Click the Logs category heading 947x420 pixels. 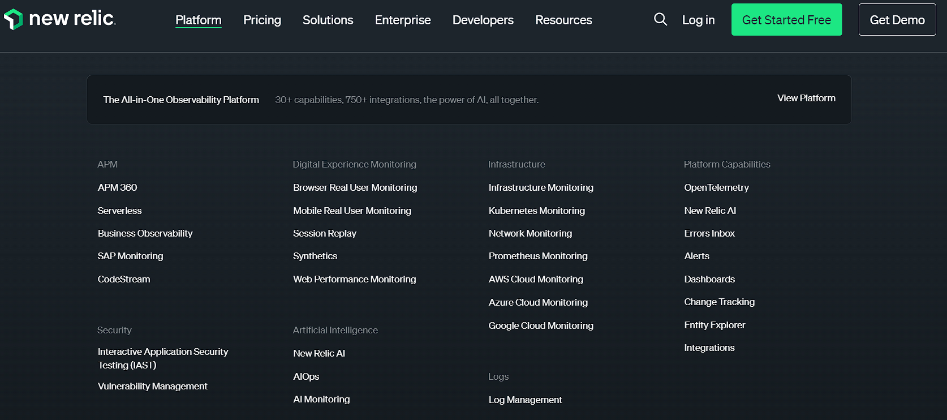click(x=498, y=376)
